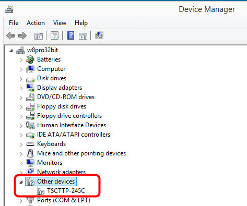247x206 pixels.
Task: Click the mouse icon for Mice category
Action: [30, 153]
